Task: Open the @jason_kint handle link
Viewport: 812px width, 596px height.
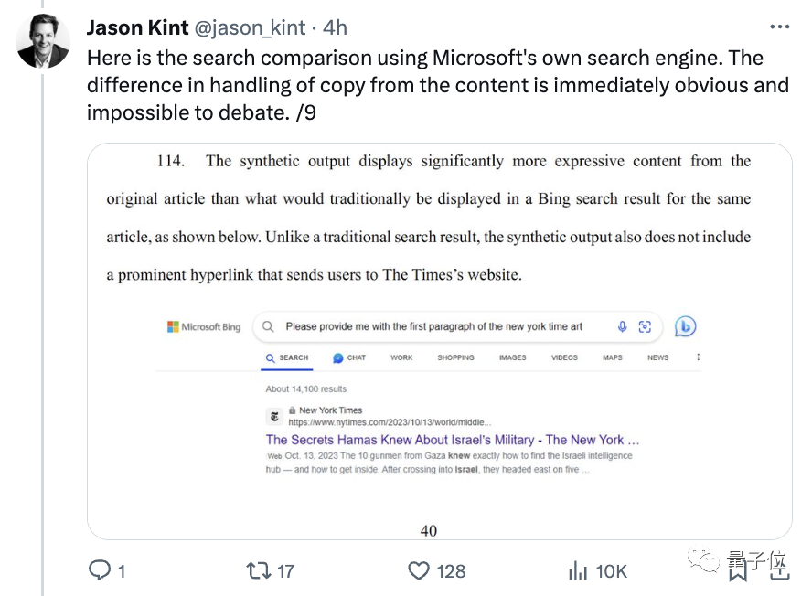Action: coord(250,27)
